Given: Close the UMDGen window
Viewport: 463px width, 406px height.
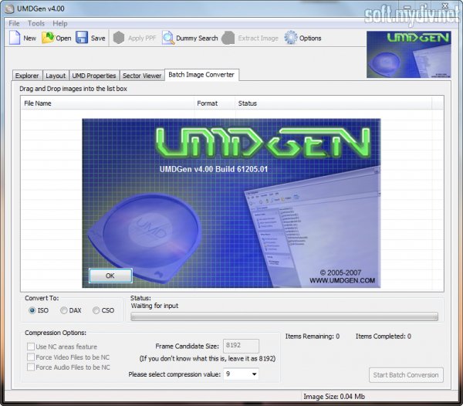Looking at the screenshot, I should point(445,5).
